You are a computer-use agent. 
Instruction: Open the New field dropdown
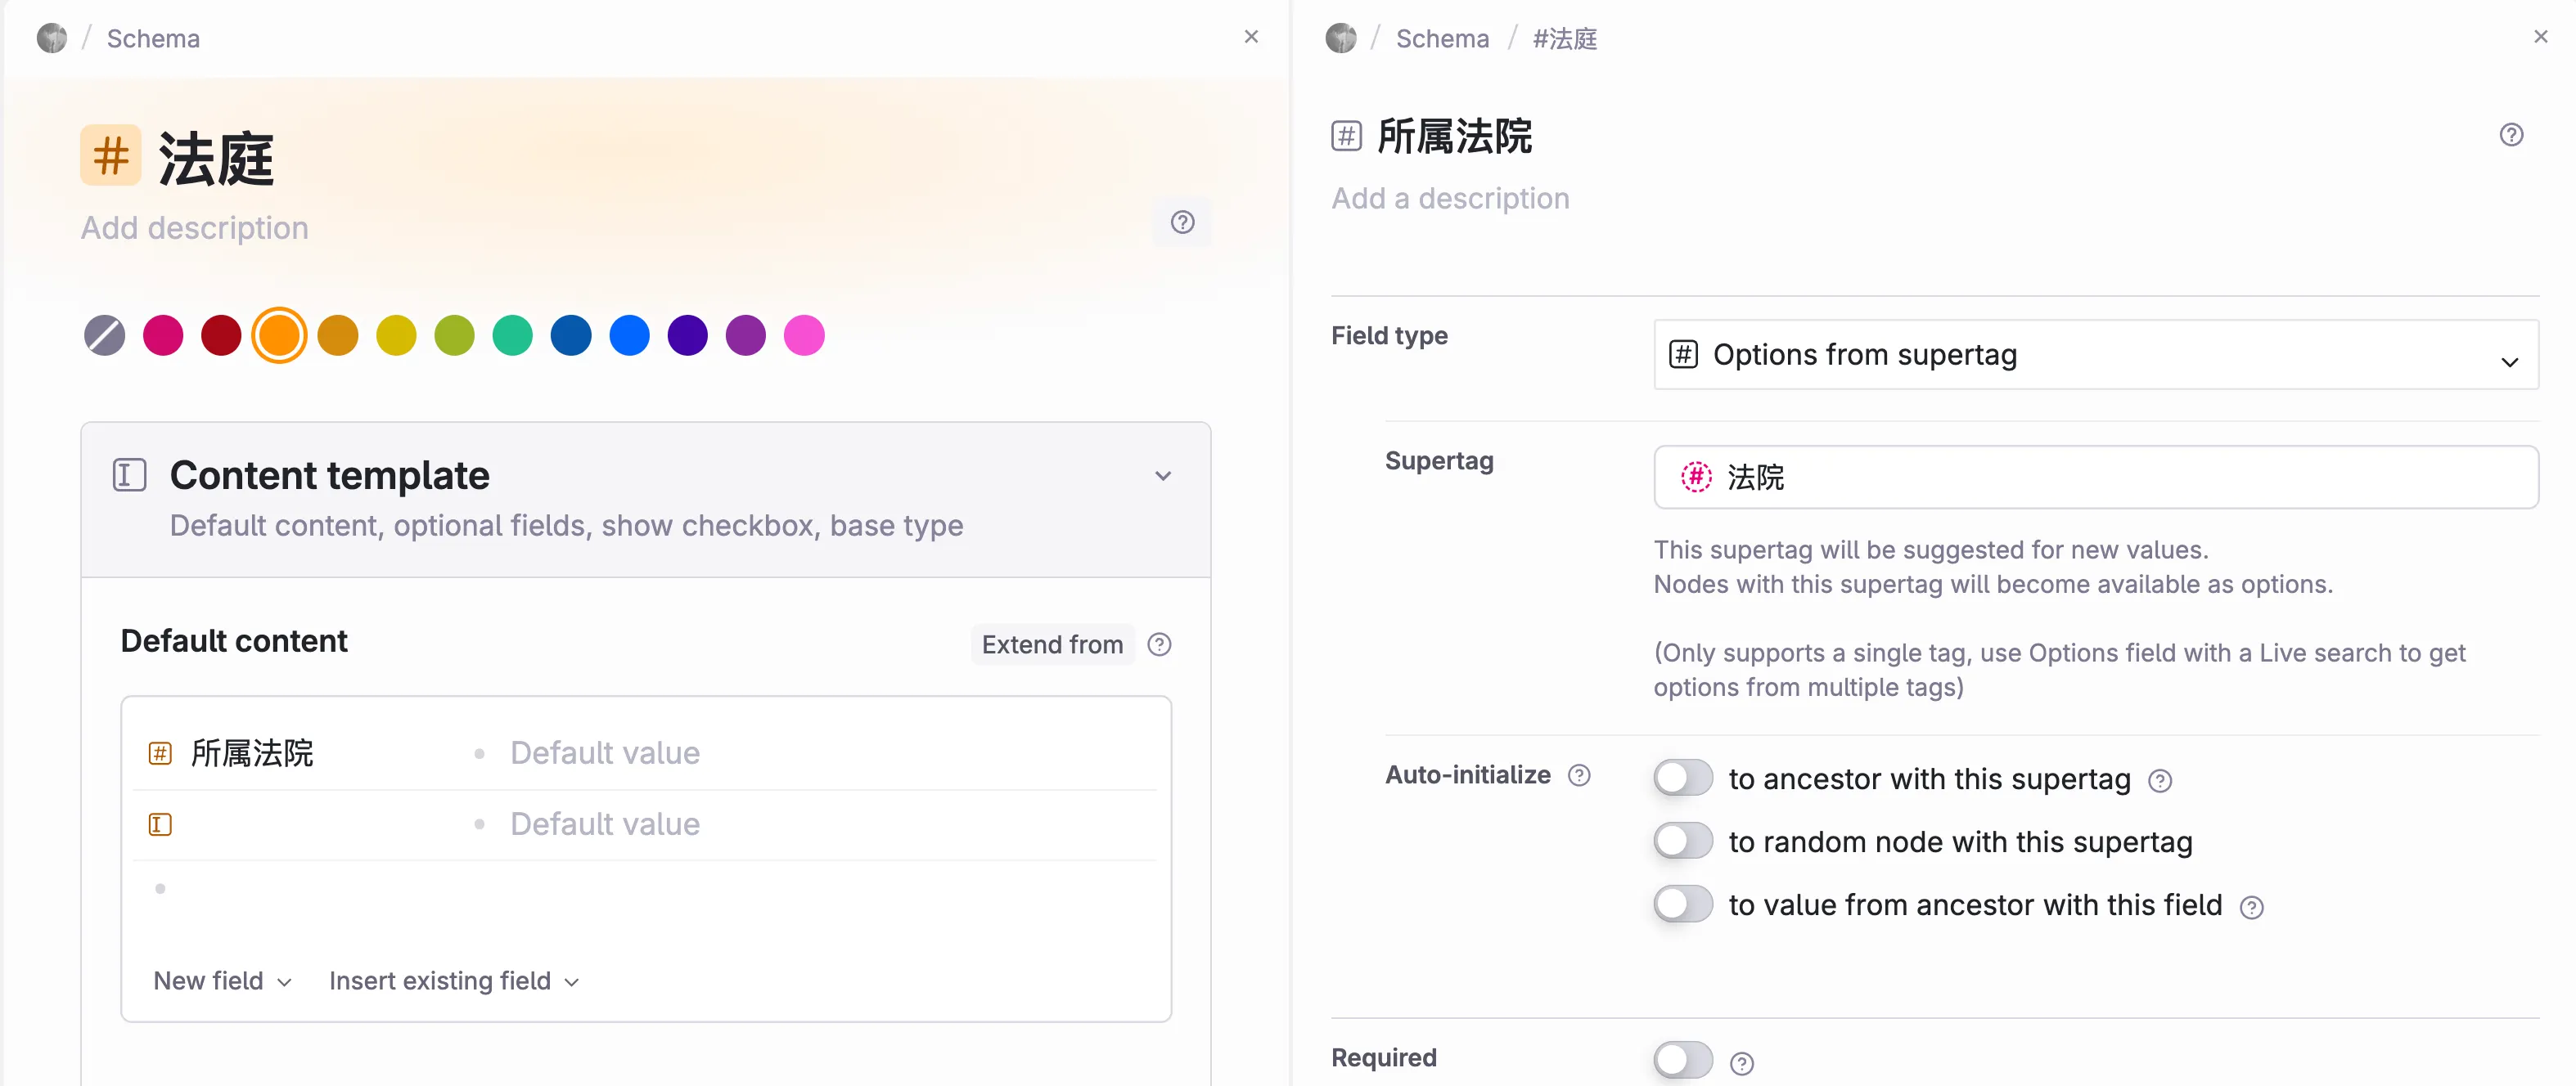click(222, 981)
